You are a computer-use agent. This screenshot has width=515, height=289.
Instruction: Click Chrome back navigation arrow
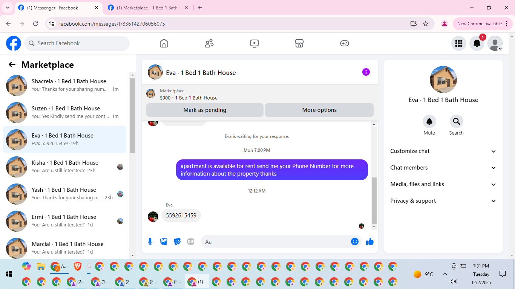point(8,24)
